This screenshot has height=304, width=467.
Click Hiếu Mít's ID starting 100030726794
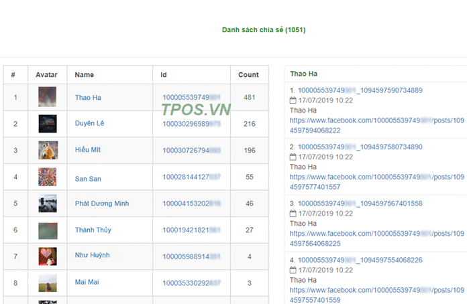191,150
